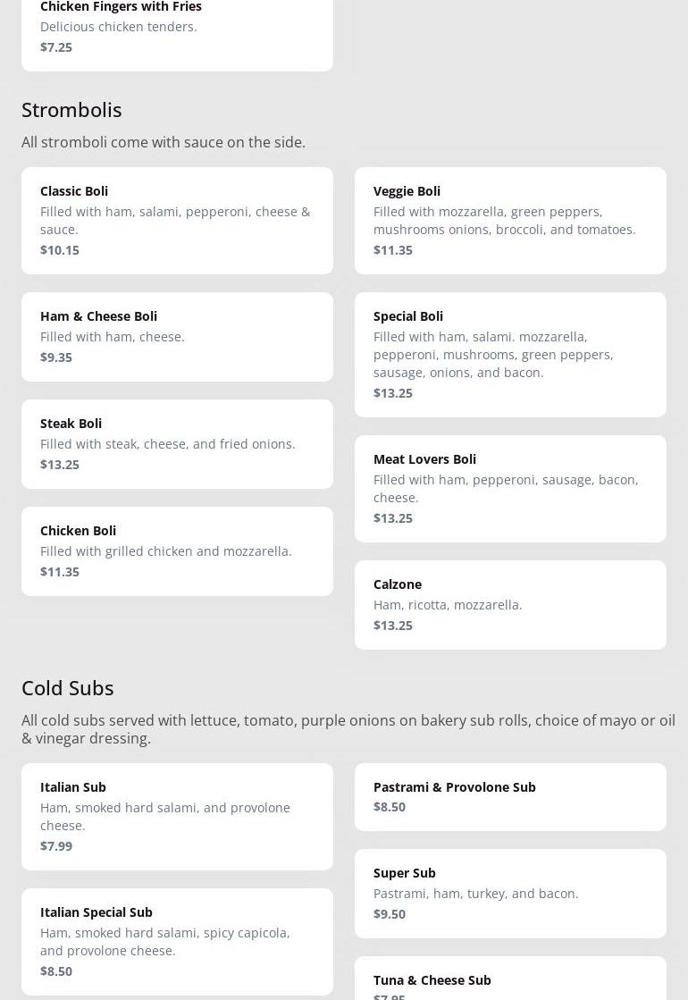Click the cold subs toppings description
The image size is (688, 1000).
point(348,729)
